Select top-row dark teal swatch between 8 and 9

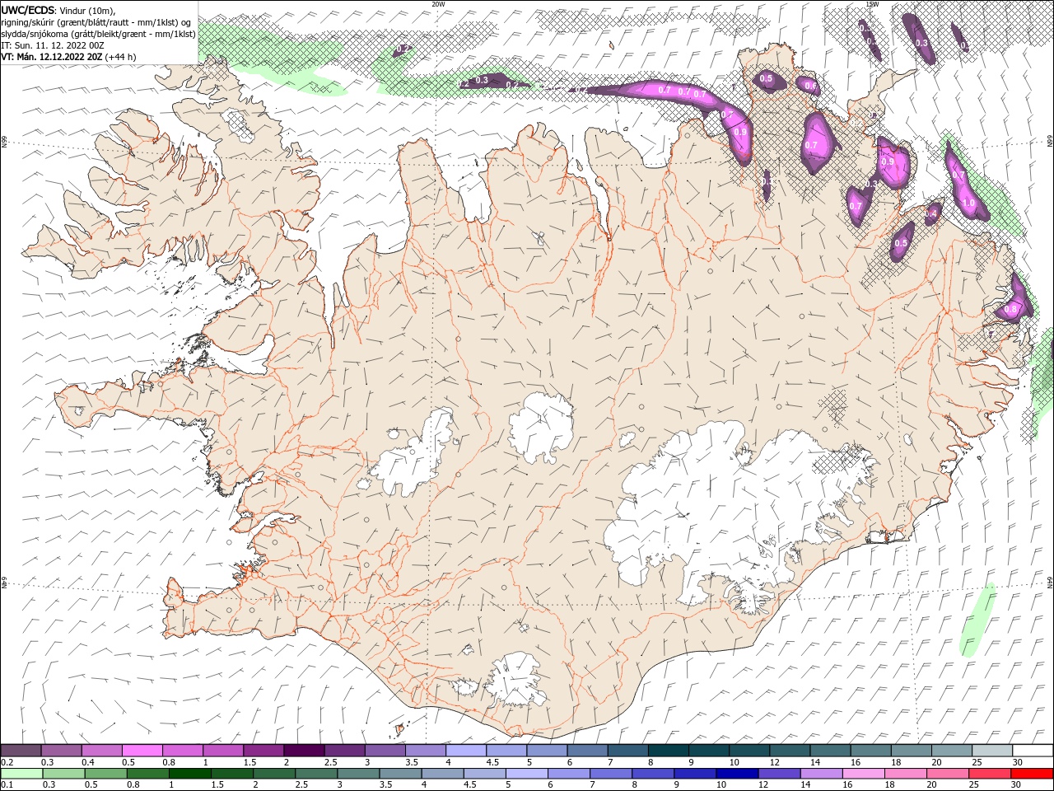pos(669,751)
